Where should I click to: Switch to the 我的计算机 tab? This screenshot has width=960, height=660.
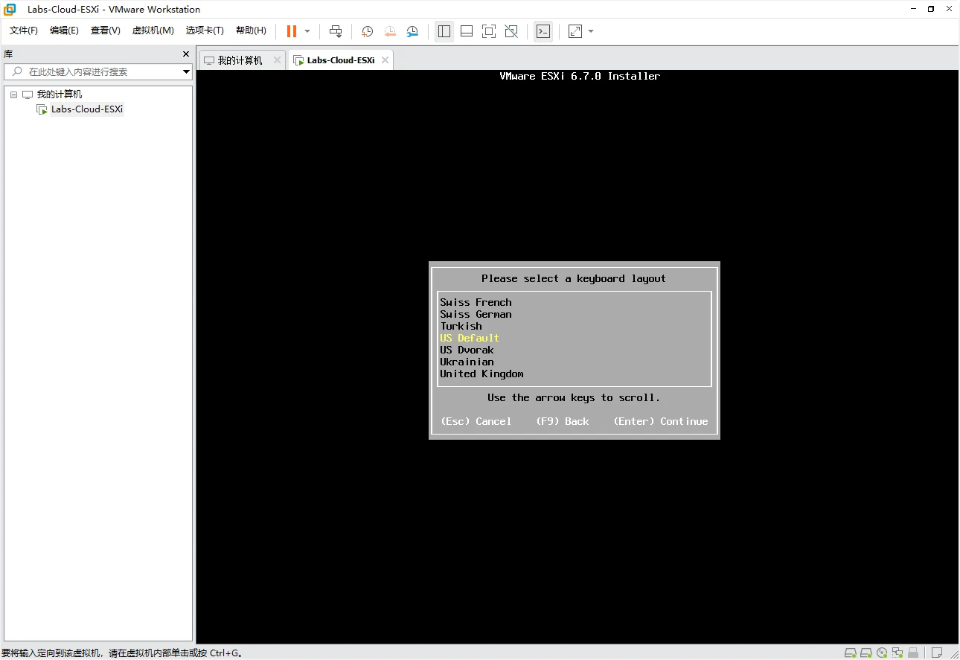coord(240,60)
